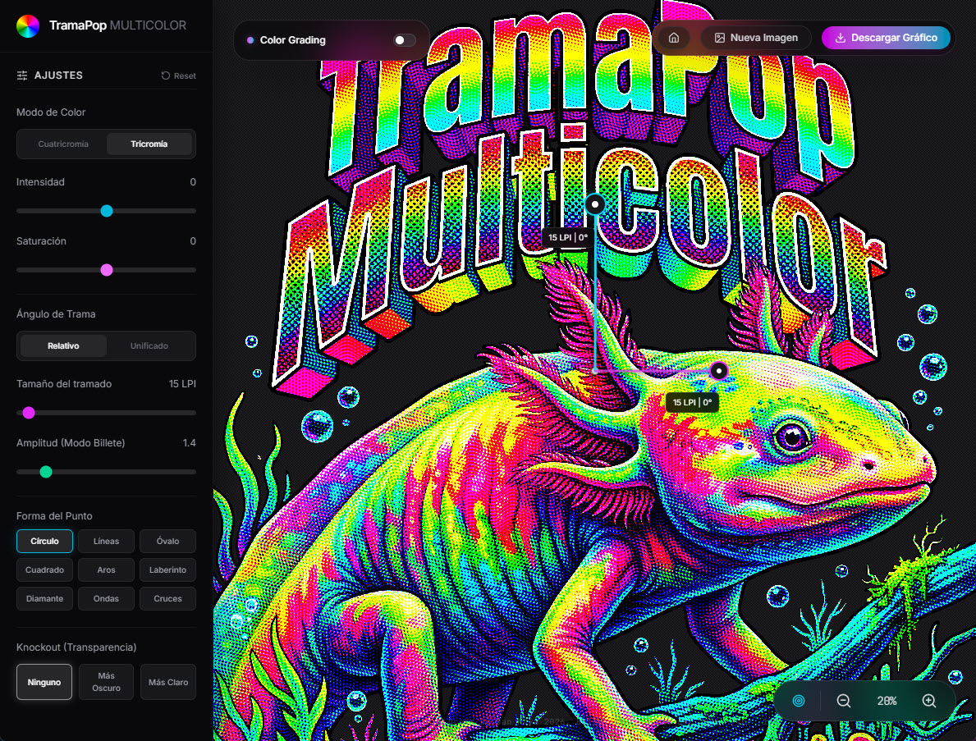Click the Tamaño del tramado slider handle
The height and width of the screenshot is (741, 976).
[29, 413]
